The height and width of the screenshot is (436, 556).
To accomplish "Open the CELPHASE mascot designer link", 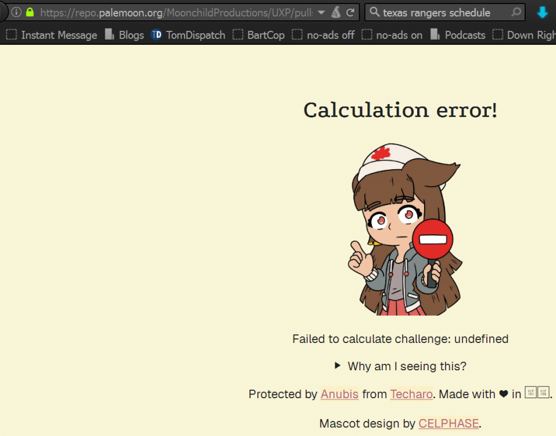I will tap(449, 423).
